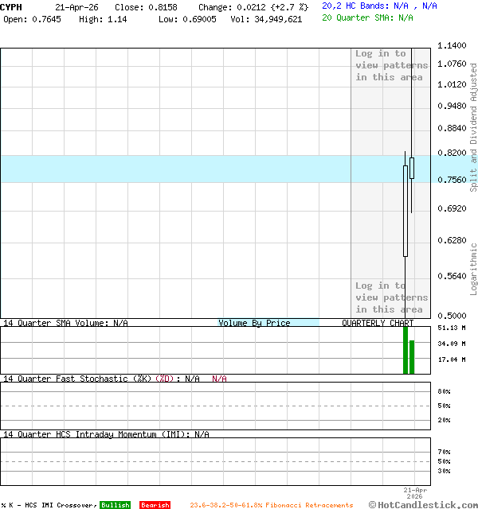Click the 14 Quarter SMA Volume label
The height and width of the screenshot is (509, 478).
point(65,323)
